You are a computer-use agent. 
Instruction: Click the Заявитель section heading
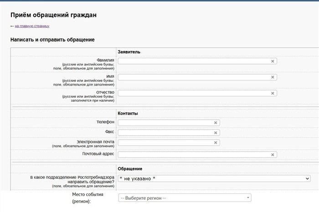129,52
